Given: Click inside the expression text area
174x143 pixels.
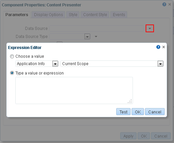Looking at the screenshot, I should [74, 90].
